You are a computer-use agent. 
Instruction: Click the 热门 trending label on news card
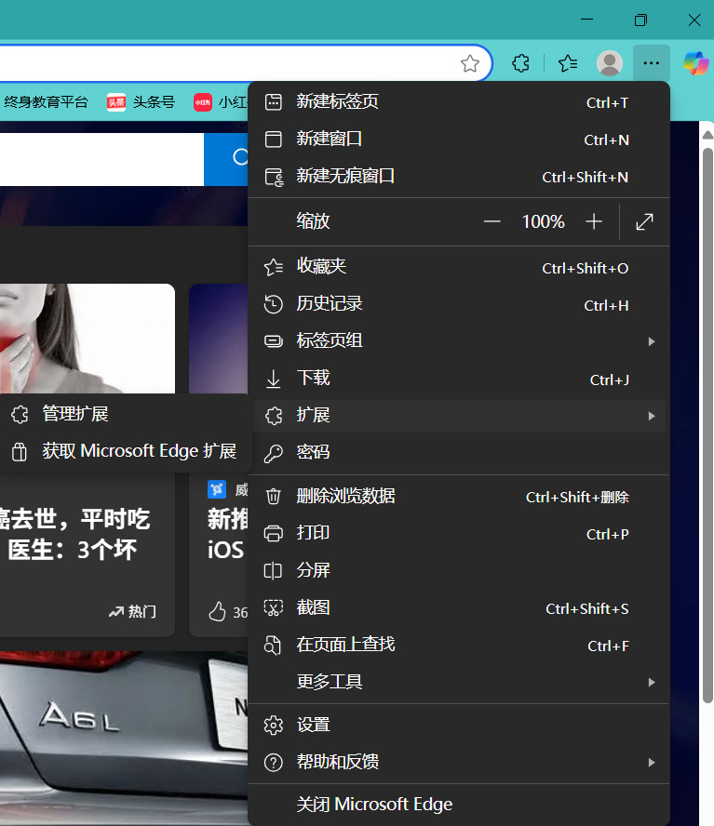(x=132, y=612)
